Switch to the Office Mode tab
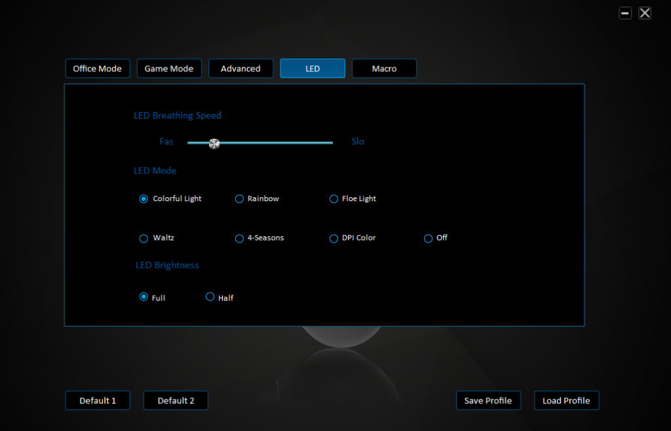This screenshot has width=671, height=431. 98,69
